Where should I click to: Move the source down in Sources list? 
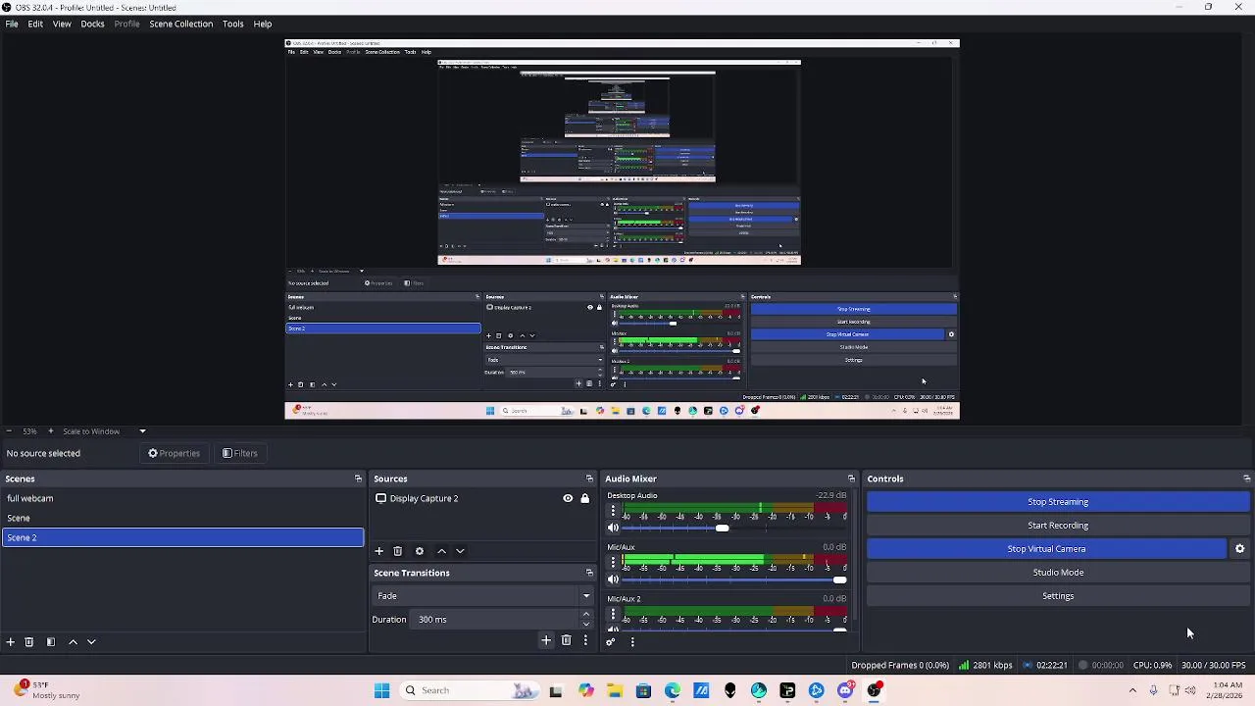[460, 551]
